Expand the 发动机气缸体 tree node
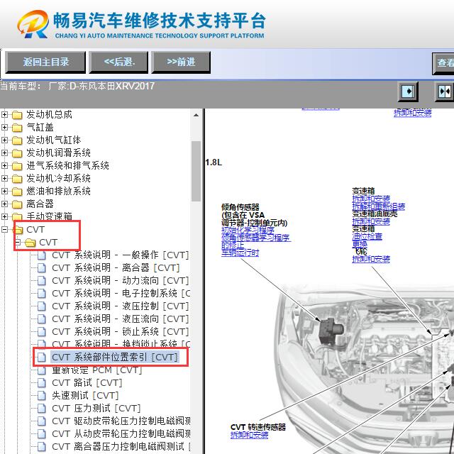The height and width of the screenshot is (454, 454). (4, 140)
